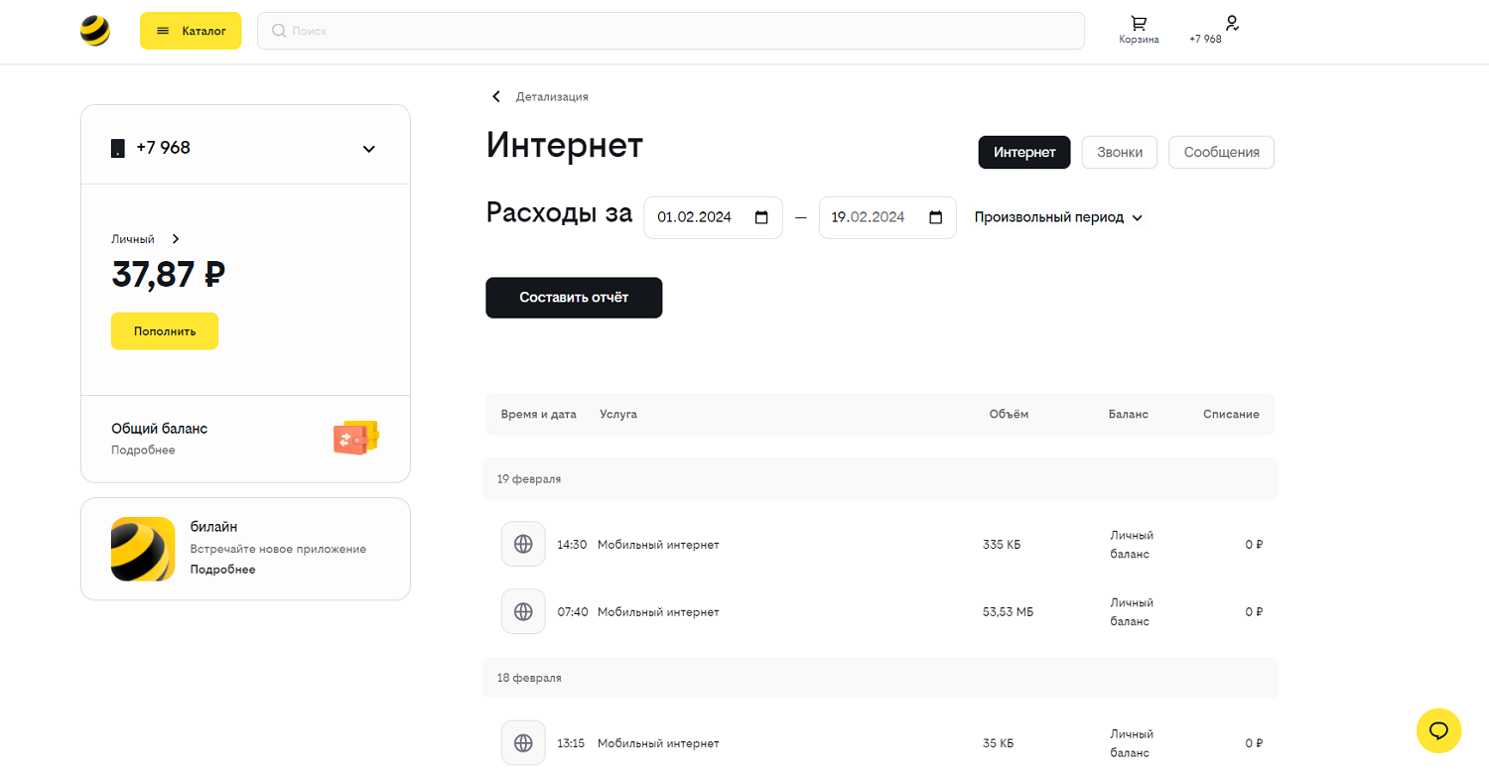The width and height of the screenshot is (1489, 773).
Task: Click the search magnifier icon
Action: pyautogui.click(x=279, y=31)
